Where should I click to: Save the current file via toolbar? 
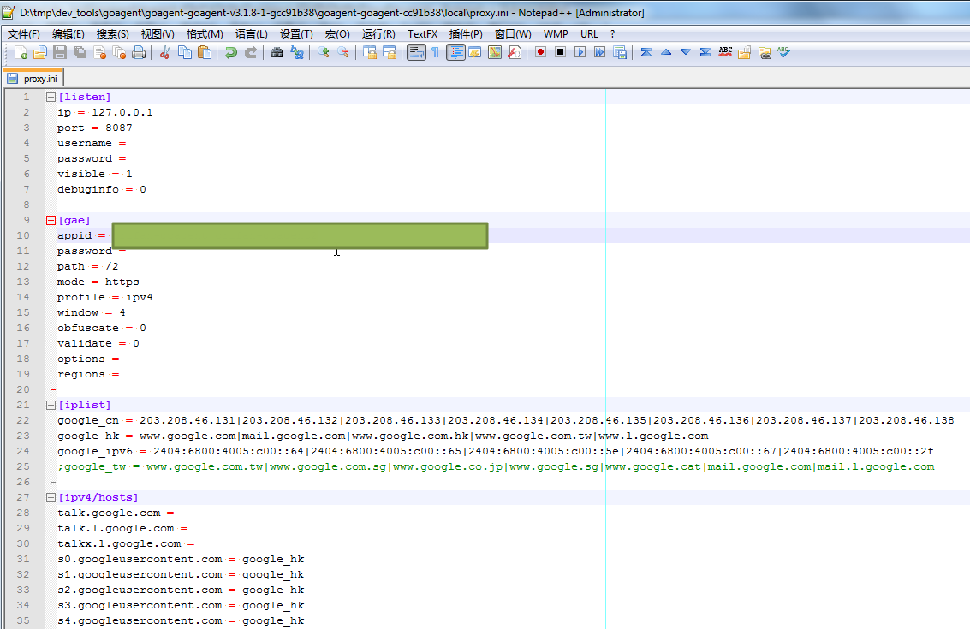pyautogui.click(x=60, y=52)
